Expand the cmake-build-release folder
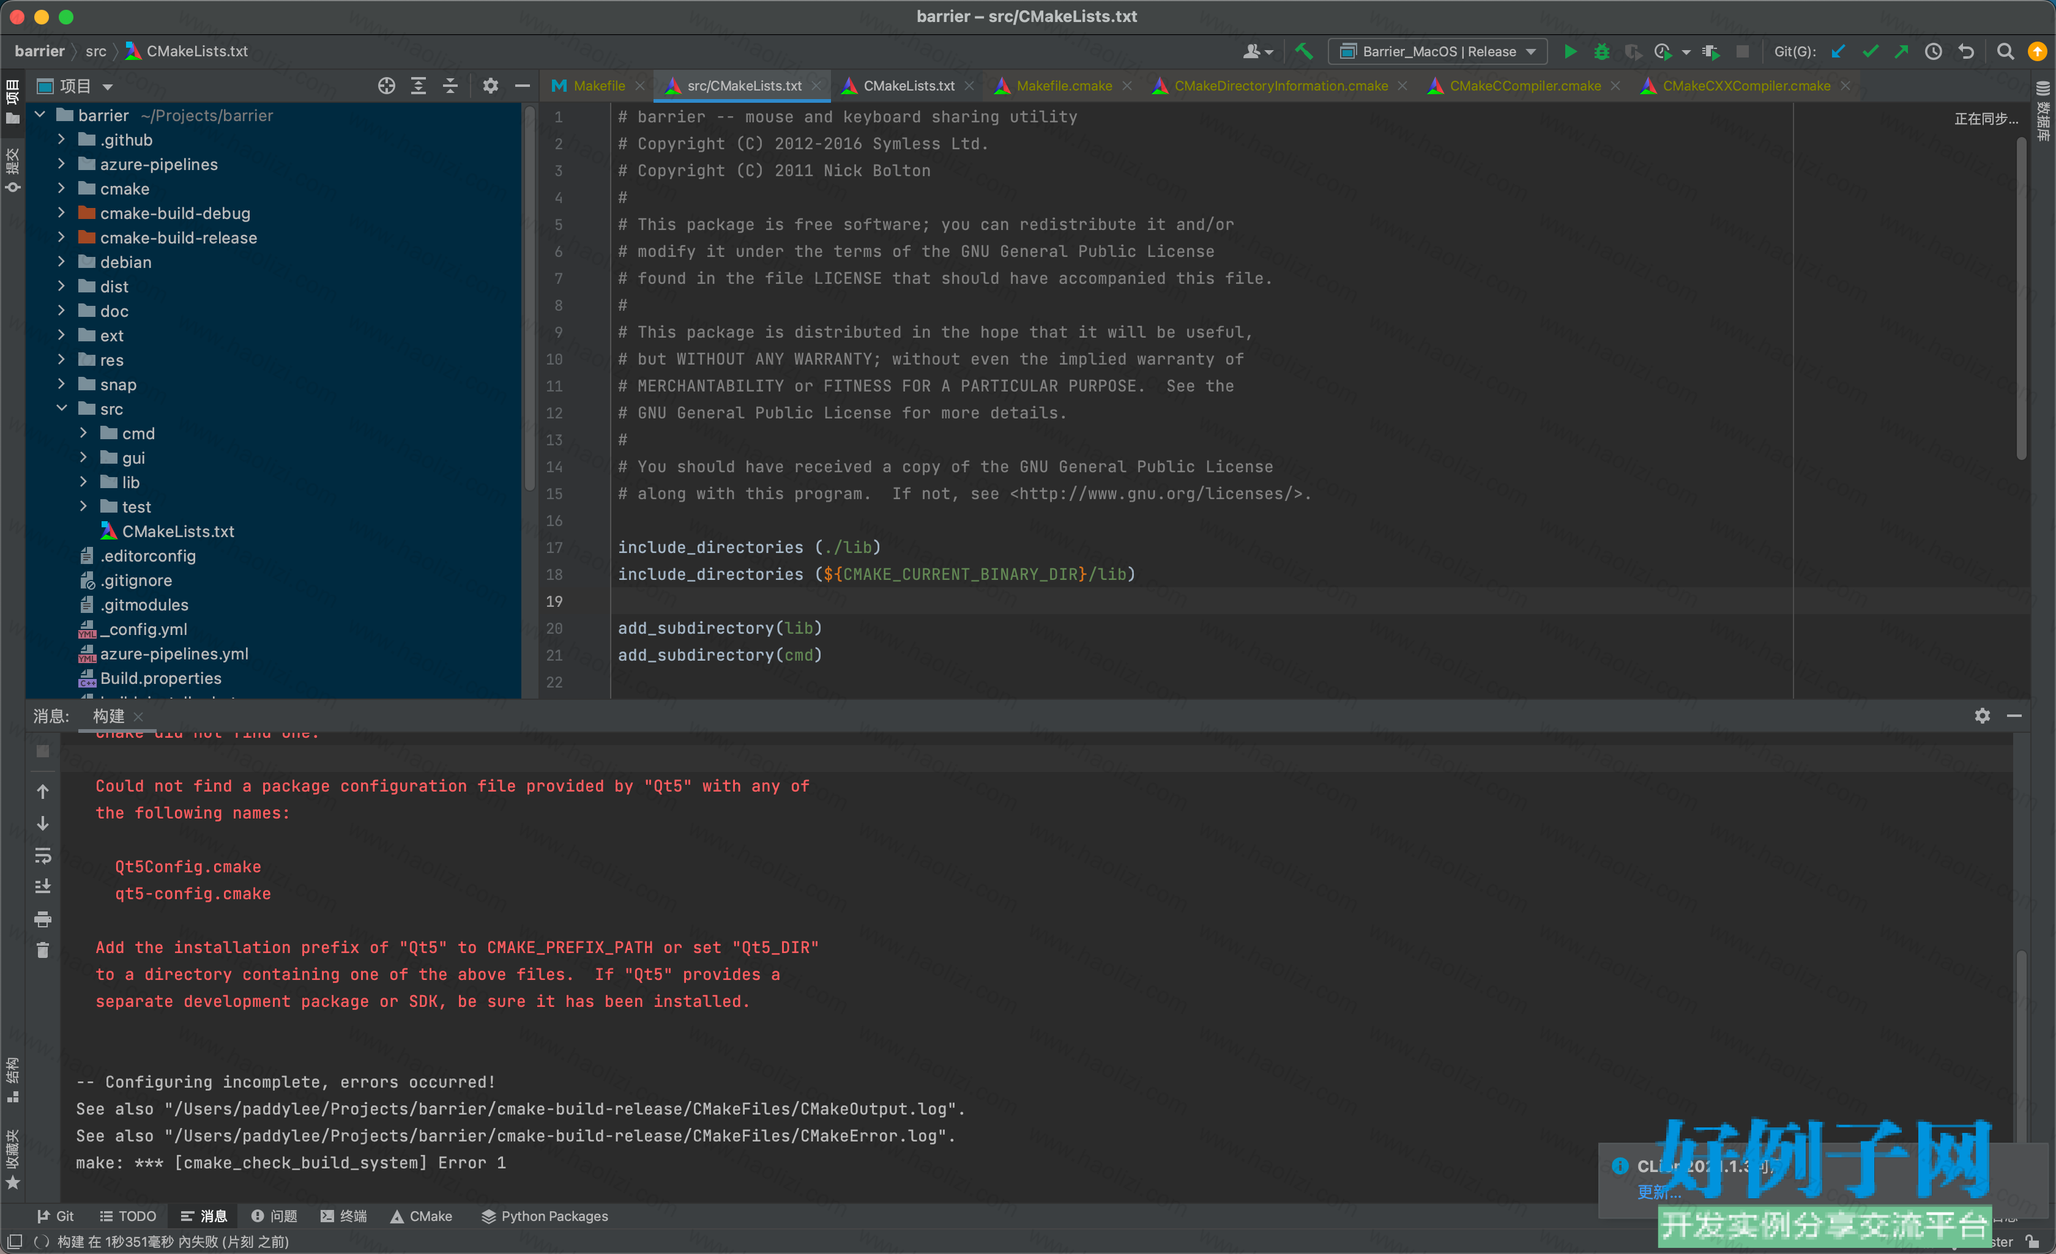Viewport: 2056px width, 1254px height. 61,238
